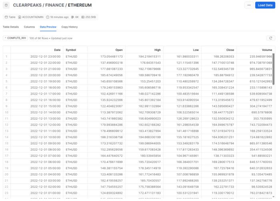Viewport: 280px width, 201px height.
Task: Select Open value 148.381155754
Action: (x=112, y=168)
